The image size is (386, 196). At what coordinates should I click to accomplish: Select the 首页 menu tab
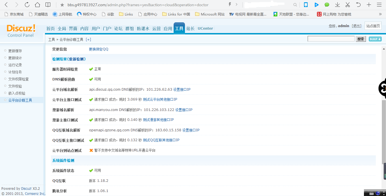pos(51,29)
